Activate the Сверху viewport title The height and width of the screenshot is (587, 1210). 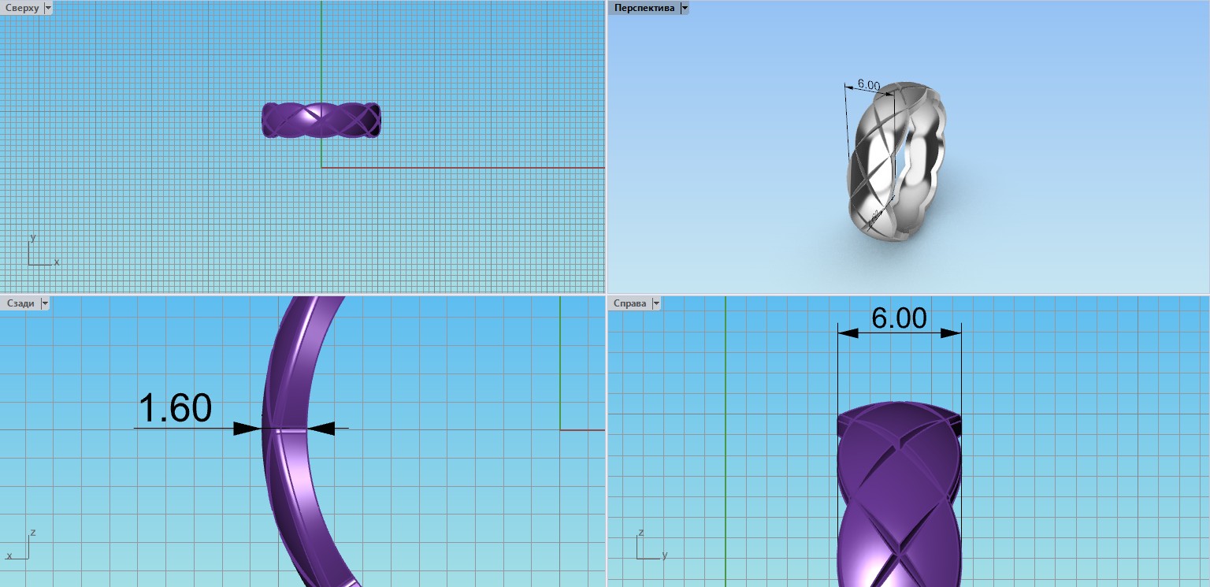coord(21,8)
